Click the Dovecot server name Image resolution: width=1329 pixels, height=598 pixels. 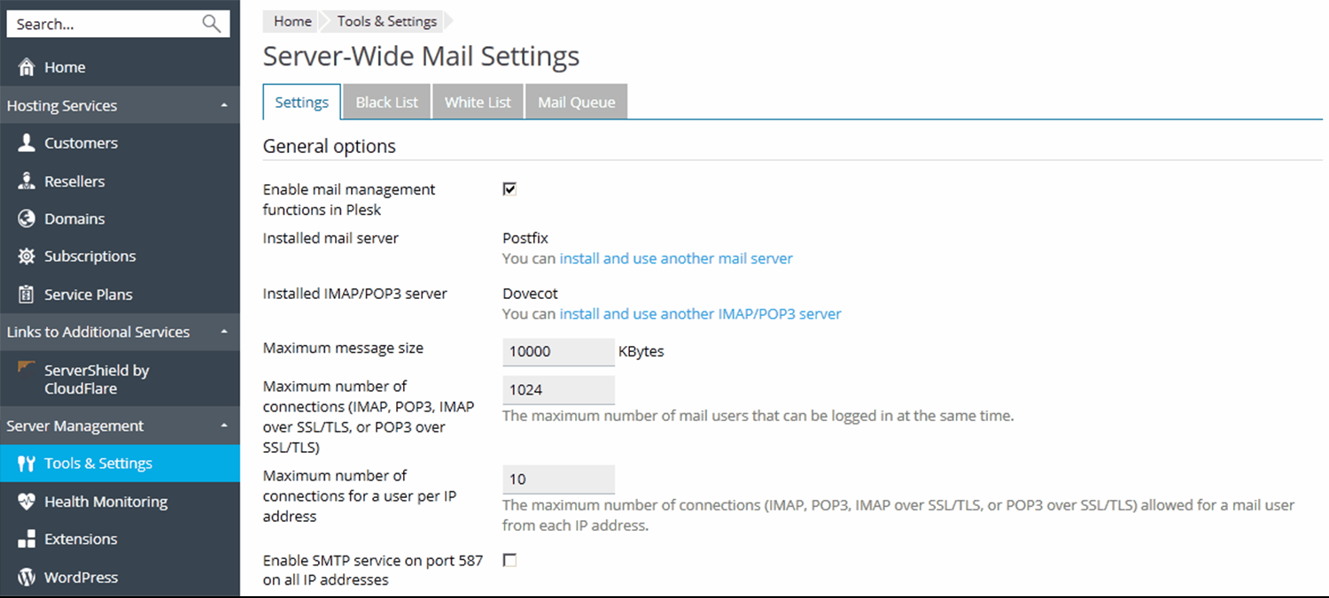tap(530, 294)
